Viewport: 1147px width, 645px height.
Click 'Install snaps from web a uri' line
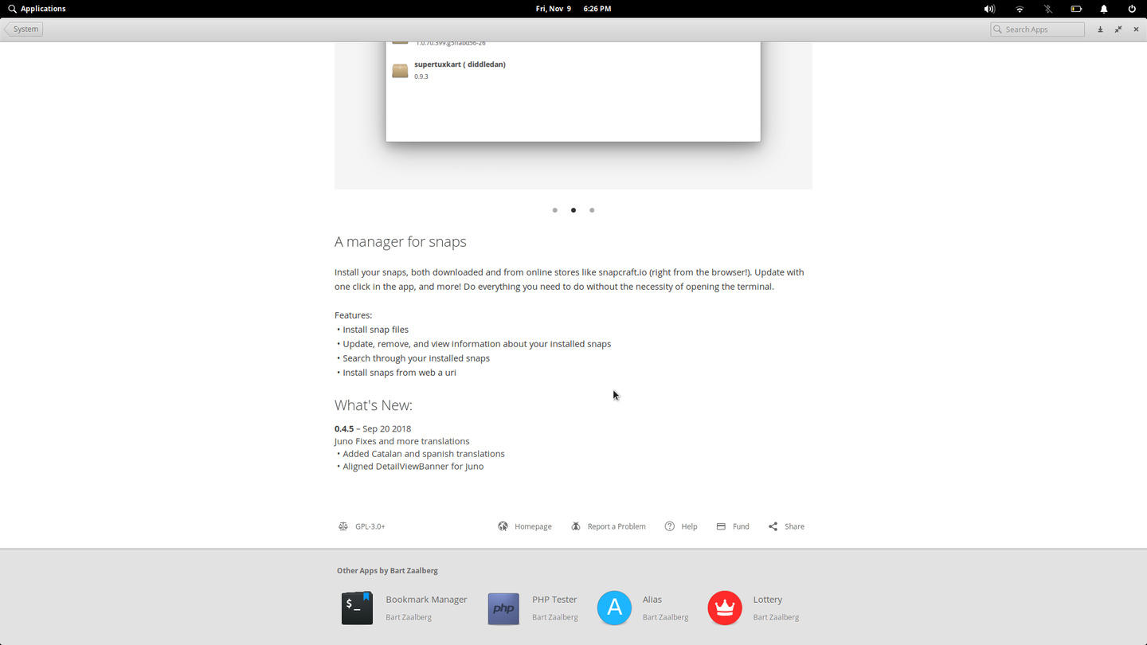(x=397, y=373)
